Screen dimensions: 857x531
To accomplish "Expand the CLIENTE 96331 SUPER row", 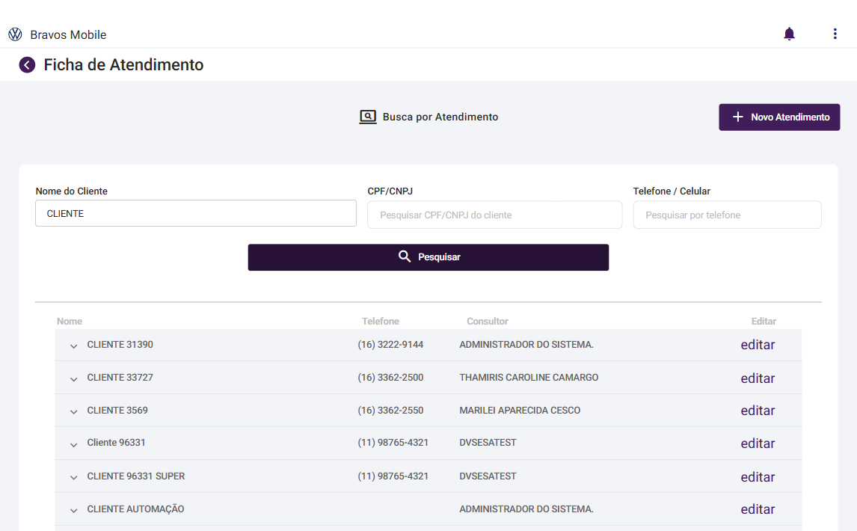I will pyautogui.click(x=73, y=478).
